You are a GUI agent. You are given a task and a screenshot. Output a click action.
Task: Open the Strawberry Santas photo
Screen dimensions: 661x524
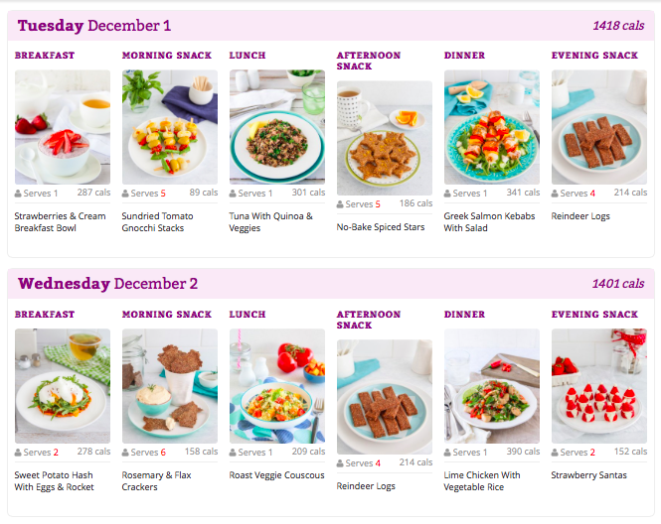click(599, 386)
